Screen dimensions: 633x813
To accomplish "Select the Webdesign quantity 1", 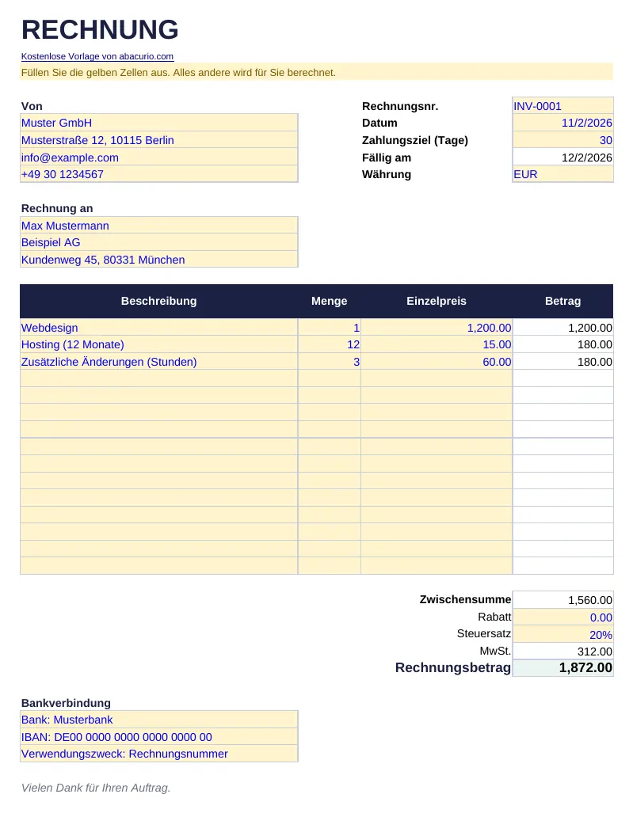I will 329,327.
